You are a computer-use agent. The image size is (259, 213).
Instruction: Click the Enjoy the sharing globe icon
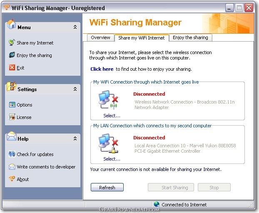pyautogui.click(x=12, y=55)
